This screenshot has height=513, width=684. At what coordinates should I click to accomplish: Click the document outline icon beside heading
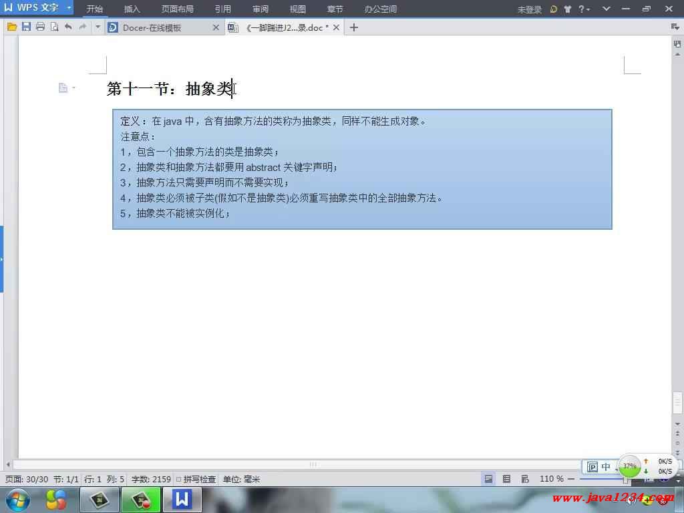pos(63,88)
